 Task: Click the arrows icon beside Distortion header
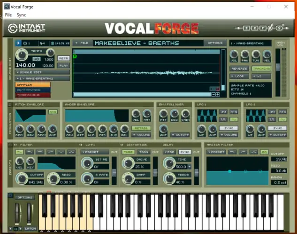pos(122,145)
